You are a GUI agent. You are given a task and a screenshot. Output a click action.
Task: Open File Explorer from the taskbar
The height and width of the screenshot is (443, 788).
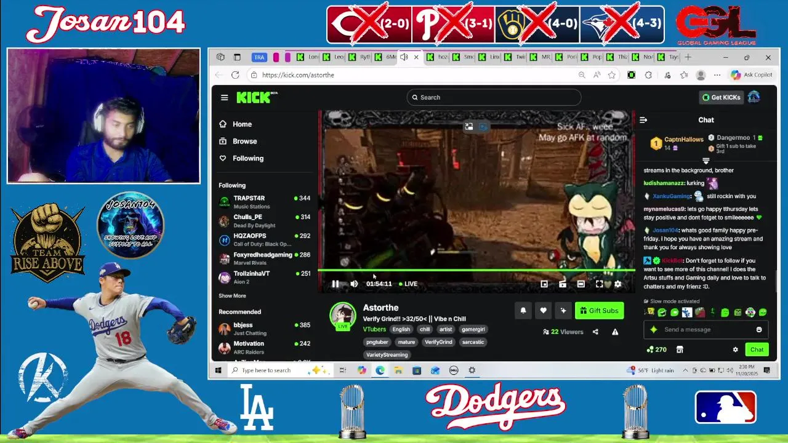[398, 370]
